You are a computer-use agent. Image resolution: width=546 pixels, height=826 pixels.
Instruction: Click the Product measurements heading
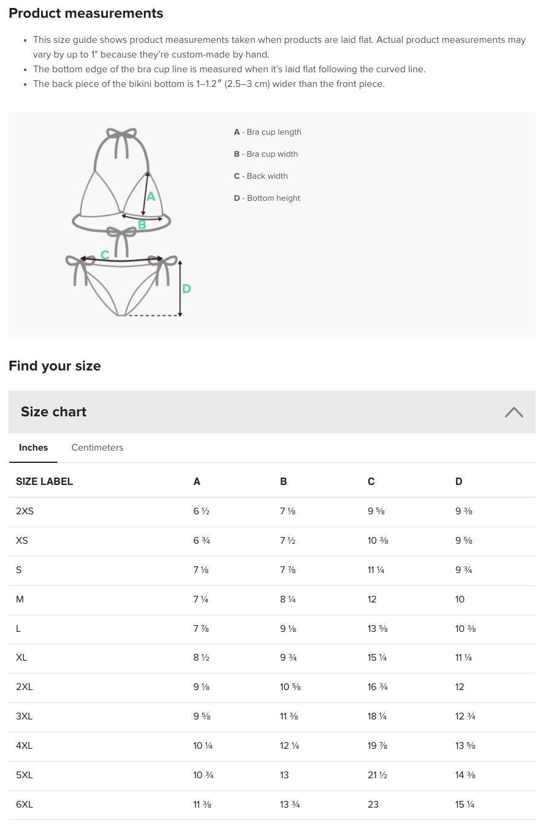(x=86, y=13)
